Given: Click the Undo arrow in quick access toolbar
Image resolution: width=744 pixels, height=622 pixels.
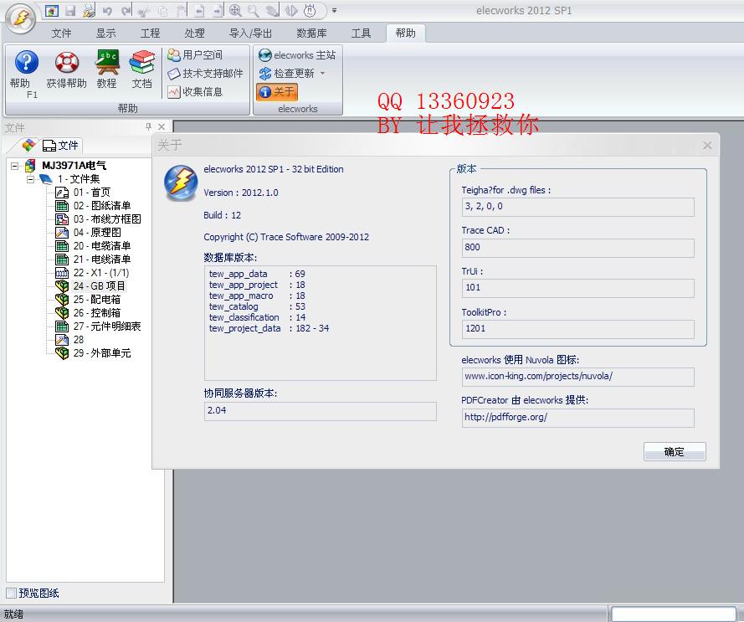Looking at the screenshot, I should click(107, 10).
